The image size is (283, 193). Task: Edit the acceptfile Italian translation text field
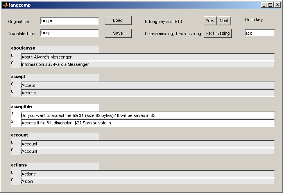(x=148, y=123)
